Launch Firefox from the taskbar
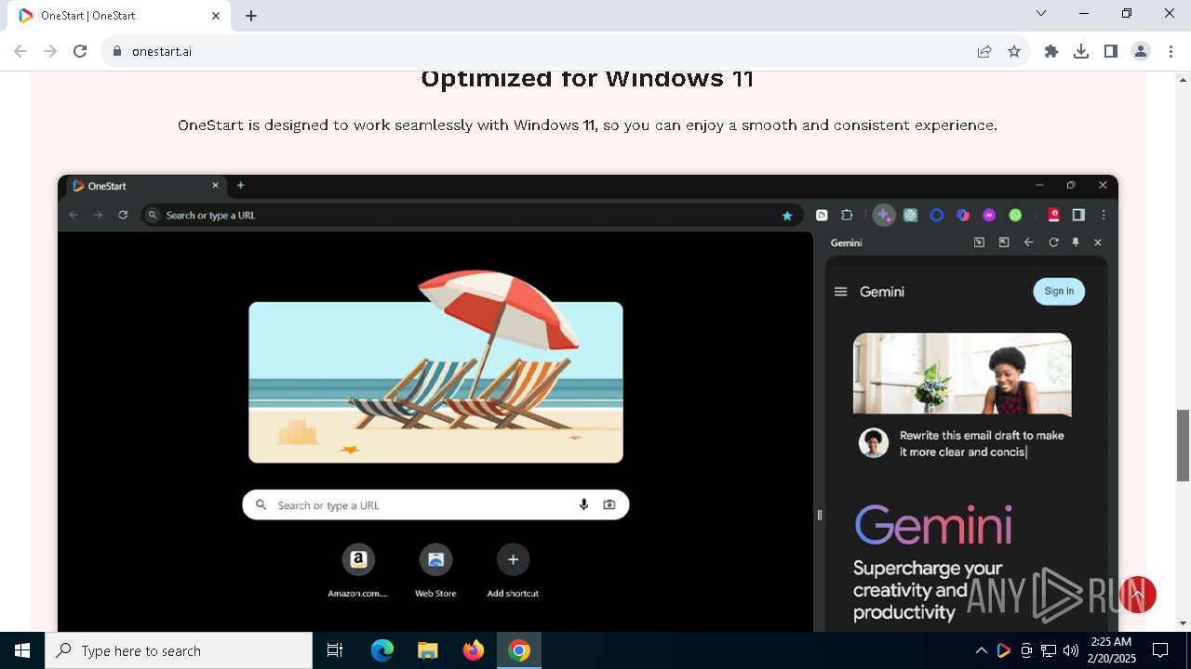The width and height of the screenshot is (1191, 669). pyautogui.click(x=474, y=650)
